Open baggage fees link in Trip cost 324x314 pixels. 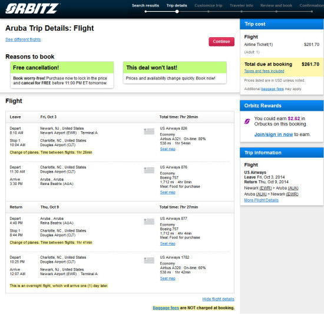pyautogui.click(x=272, y=89)
